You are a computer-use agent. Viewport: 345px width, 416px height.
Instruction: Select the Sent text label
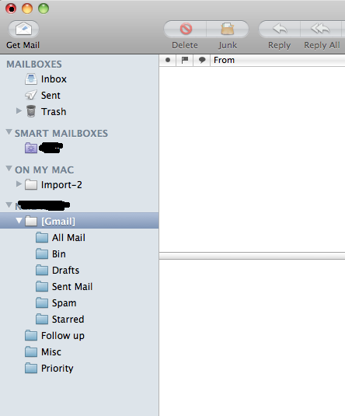point(51,96)
